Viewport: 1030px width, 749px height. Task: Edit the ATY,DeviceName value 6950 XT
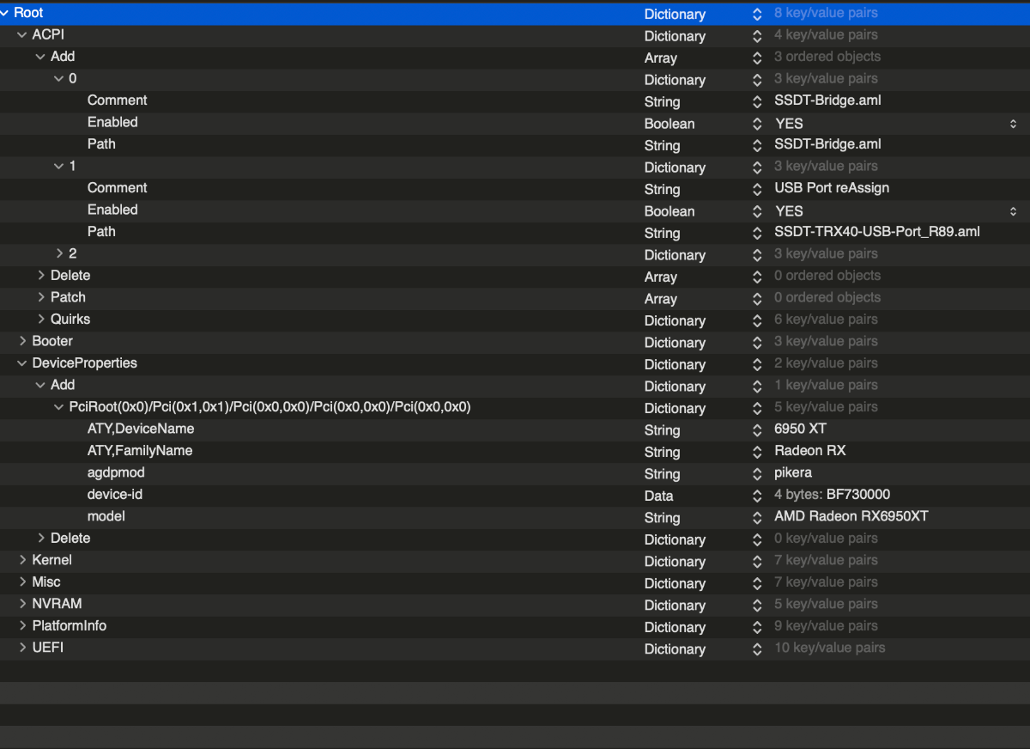(801, 429)
